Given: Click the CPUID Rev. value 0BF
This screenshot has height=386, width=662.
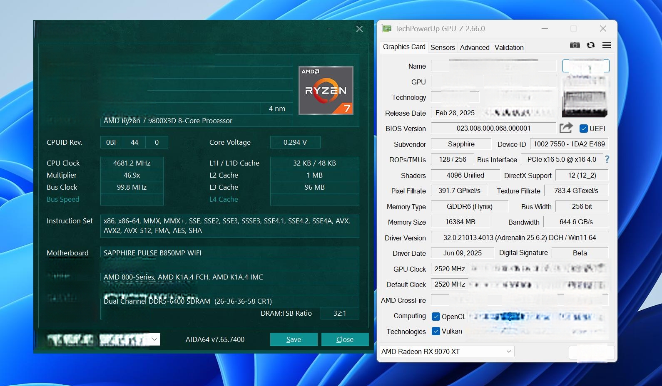Looking at the screenshot, I should (x=112, y=142).
